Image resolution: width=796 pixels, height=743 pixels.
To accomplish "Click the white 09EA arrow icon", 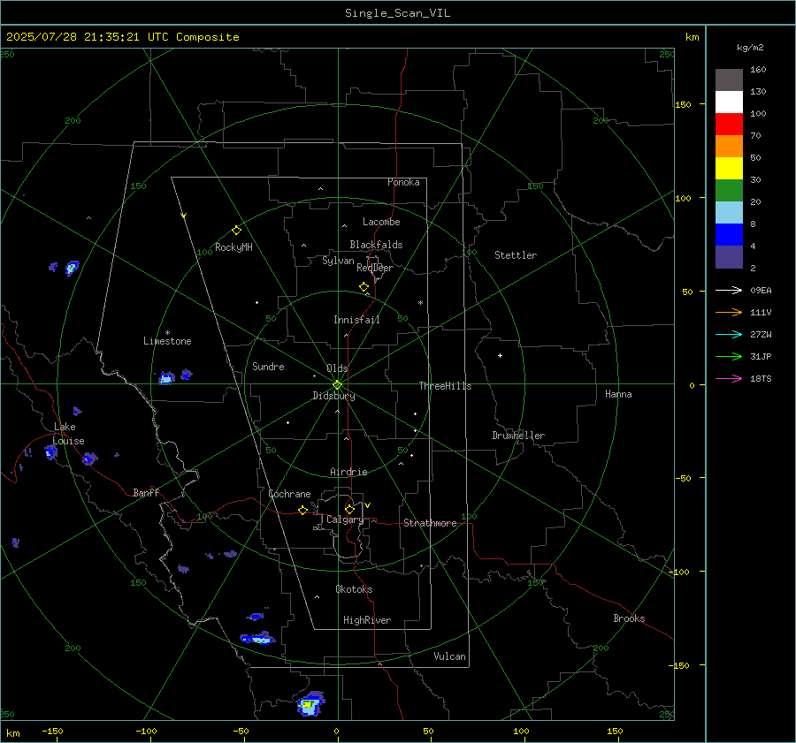I will click(729, 291).
